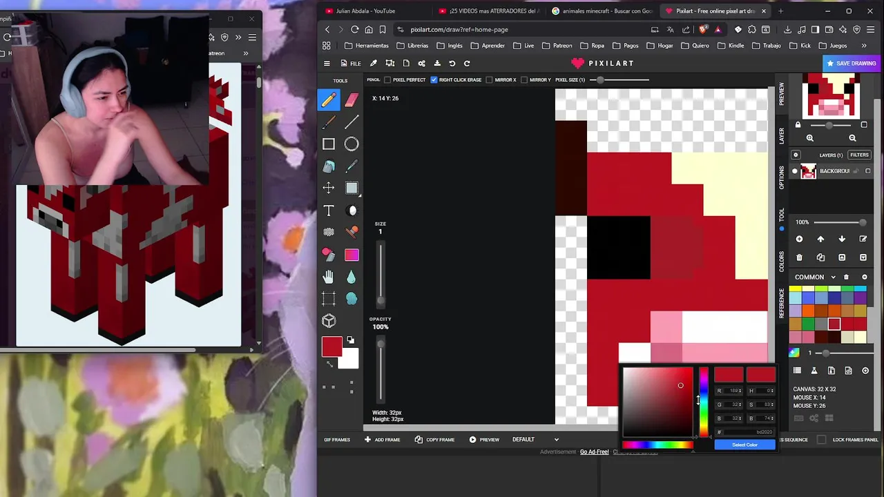
Task: Select the Circle shape tool
Action: point(352,144)
